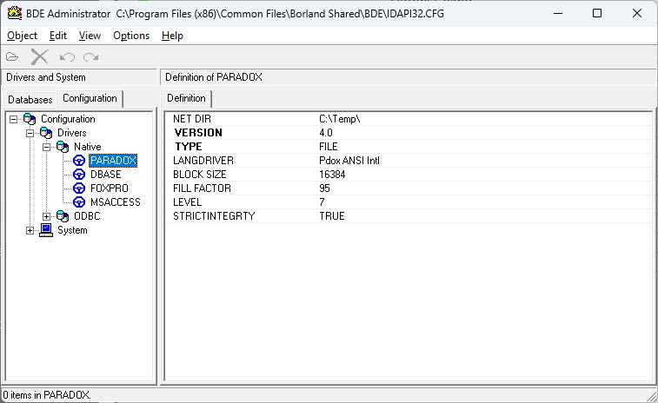Open the Options menu
Image resolution: width=658 pixels, height=403 pixels.
pyautogui.click(x=131, y=36)
